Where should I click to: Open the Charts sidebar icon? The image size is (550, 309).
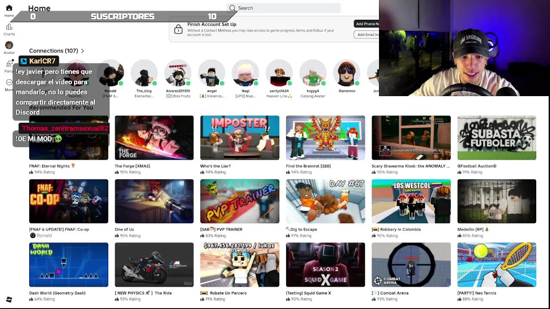tap(9, 30)
